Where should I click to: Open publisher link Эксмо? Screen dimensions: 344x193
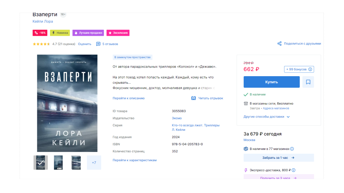tap(177, 118)
